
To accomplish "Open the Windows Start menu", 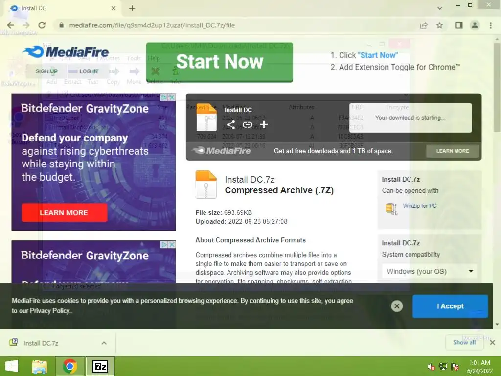I will click(x=12, y=366).
